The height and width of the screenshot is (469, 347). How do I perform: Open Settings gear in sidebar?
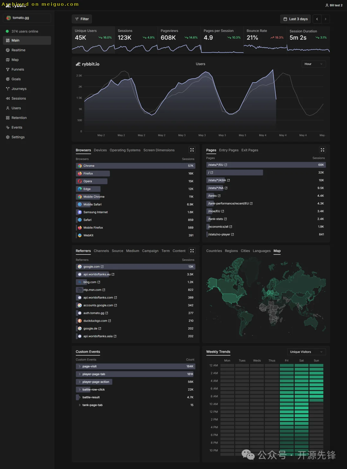(x=8, y=137)
